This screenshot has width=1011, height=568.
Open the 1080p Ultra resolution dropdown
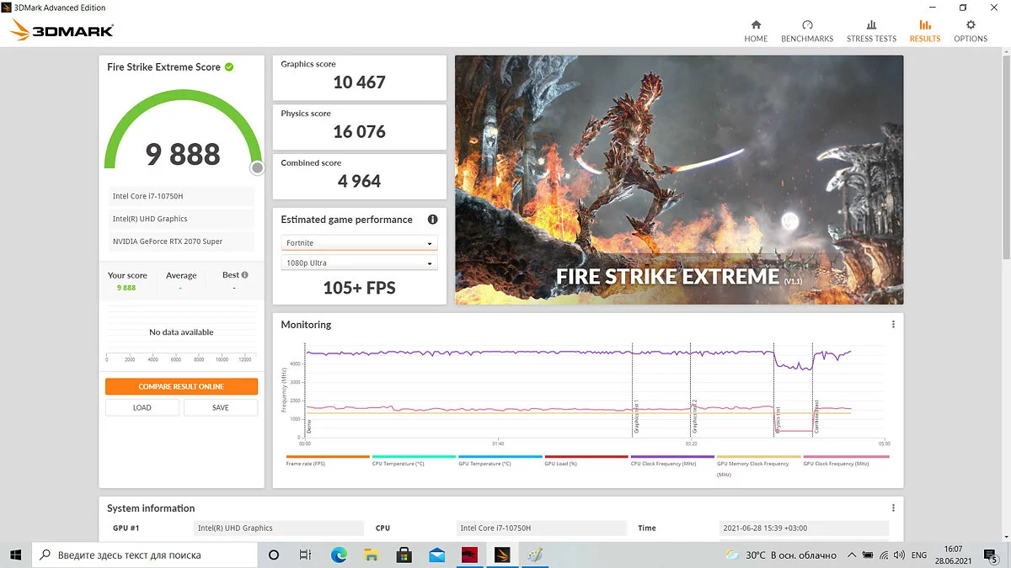(359, 263)
